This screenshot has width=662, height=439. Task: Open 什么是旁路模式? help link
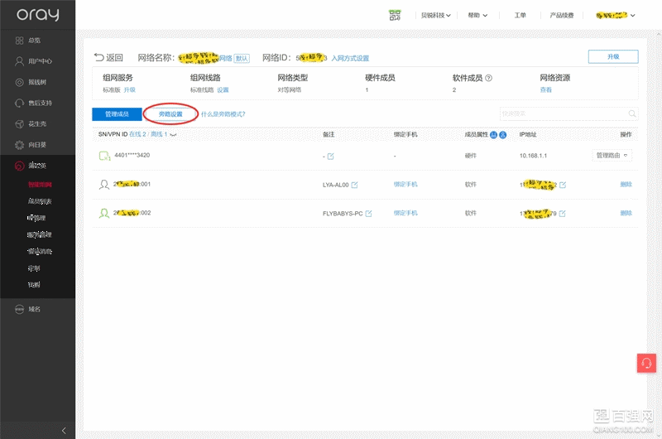(223, 114)
